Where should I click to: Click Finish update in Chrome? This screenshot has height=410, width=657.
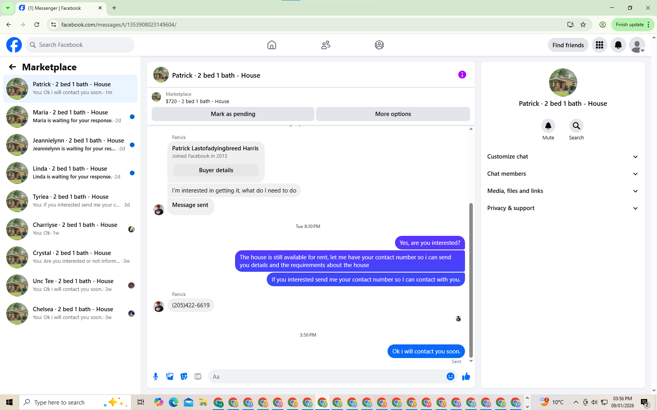632,25
